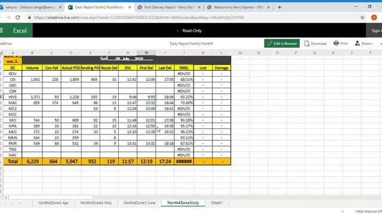The height and width of the screenshot is (214, 382).
Task: Select the DVL header cell
Action: [128, 68]
